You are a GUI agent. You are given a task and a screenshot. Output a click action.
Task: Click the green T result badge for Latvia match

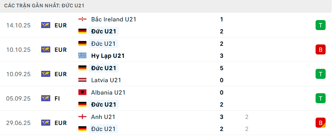[x=320, y=74]
